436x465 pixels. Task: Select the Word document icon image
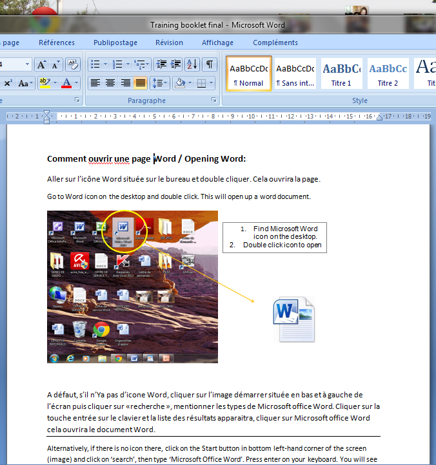point(294,319)
